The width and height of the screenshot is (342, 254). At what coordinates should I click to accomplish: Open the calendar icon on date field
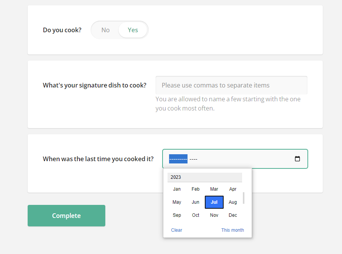click(297, 158)
